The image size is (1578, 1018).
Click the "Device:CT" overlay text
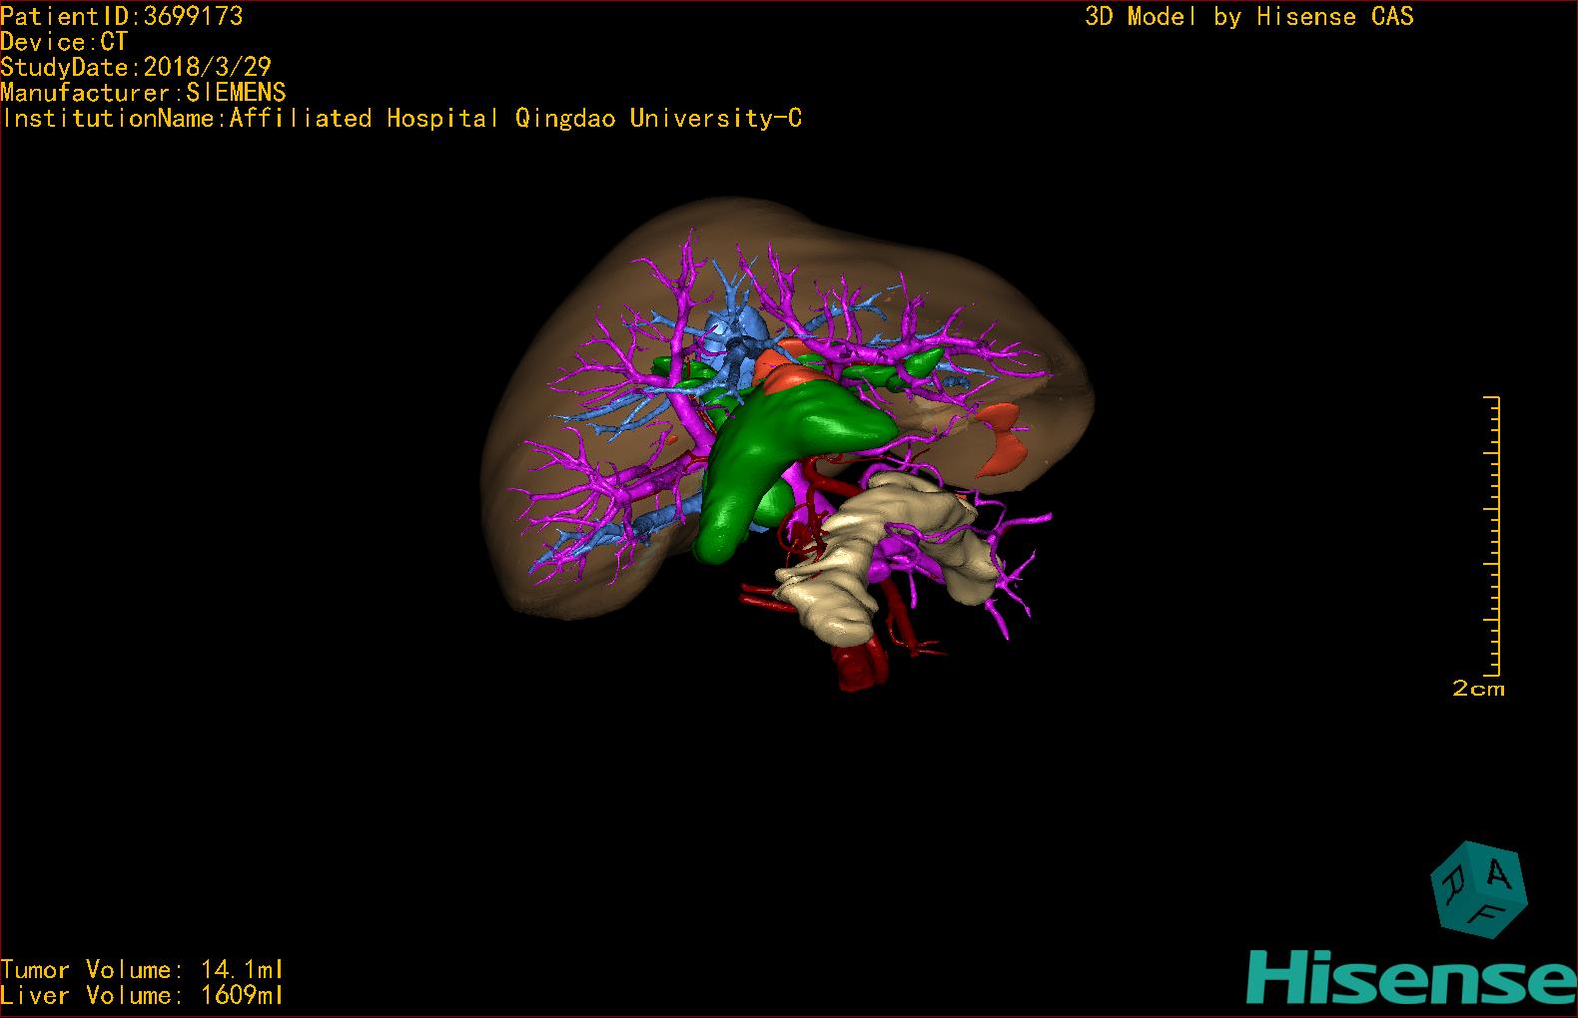click(x=64, y=42)
